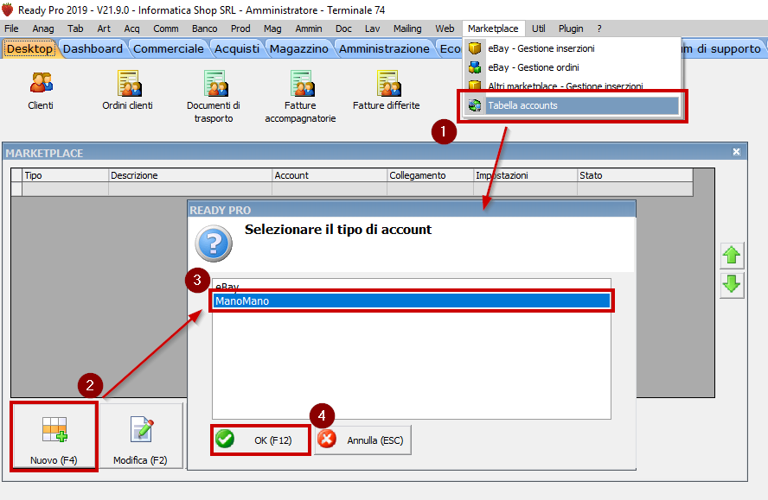Click the green down arrow button
Viewport: 768px width, 500px height.
[x=732, y=285]
